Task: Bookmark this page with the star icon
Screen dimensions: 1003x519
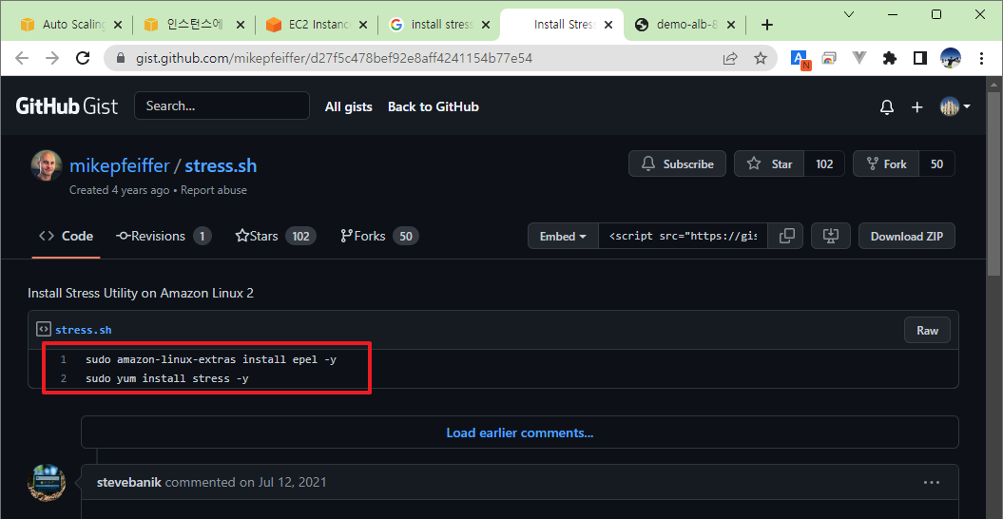Action: pos(760,58)
